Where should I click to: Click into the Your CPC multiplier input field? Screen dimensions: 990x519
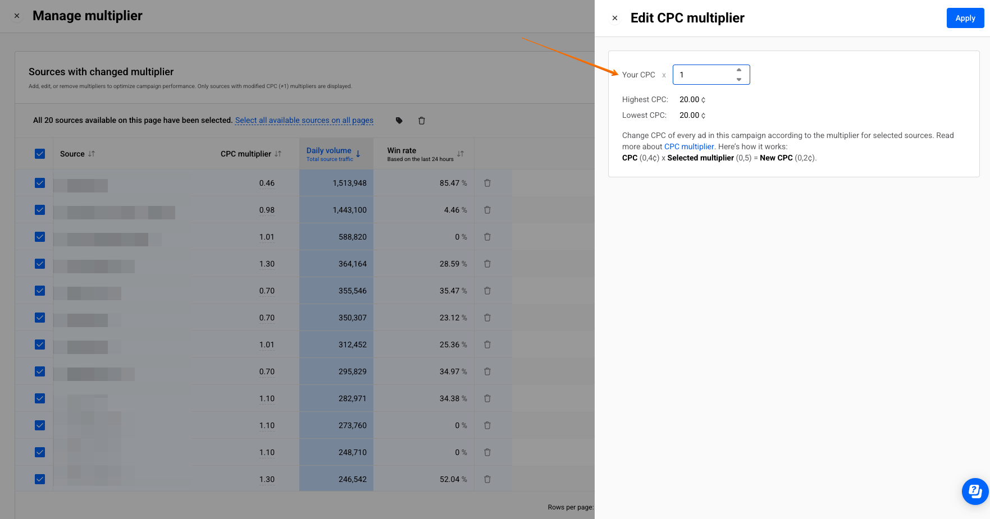click(704, 75)
